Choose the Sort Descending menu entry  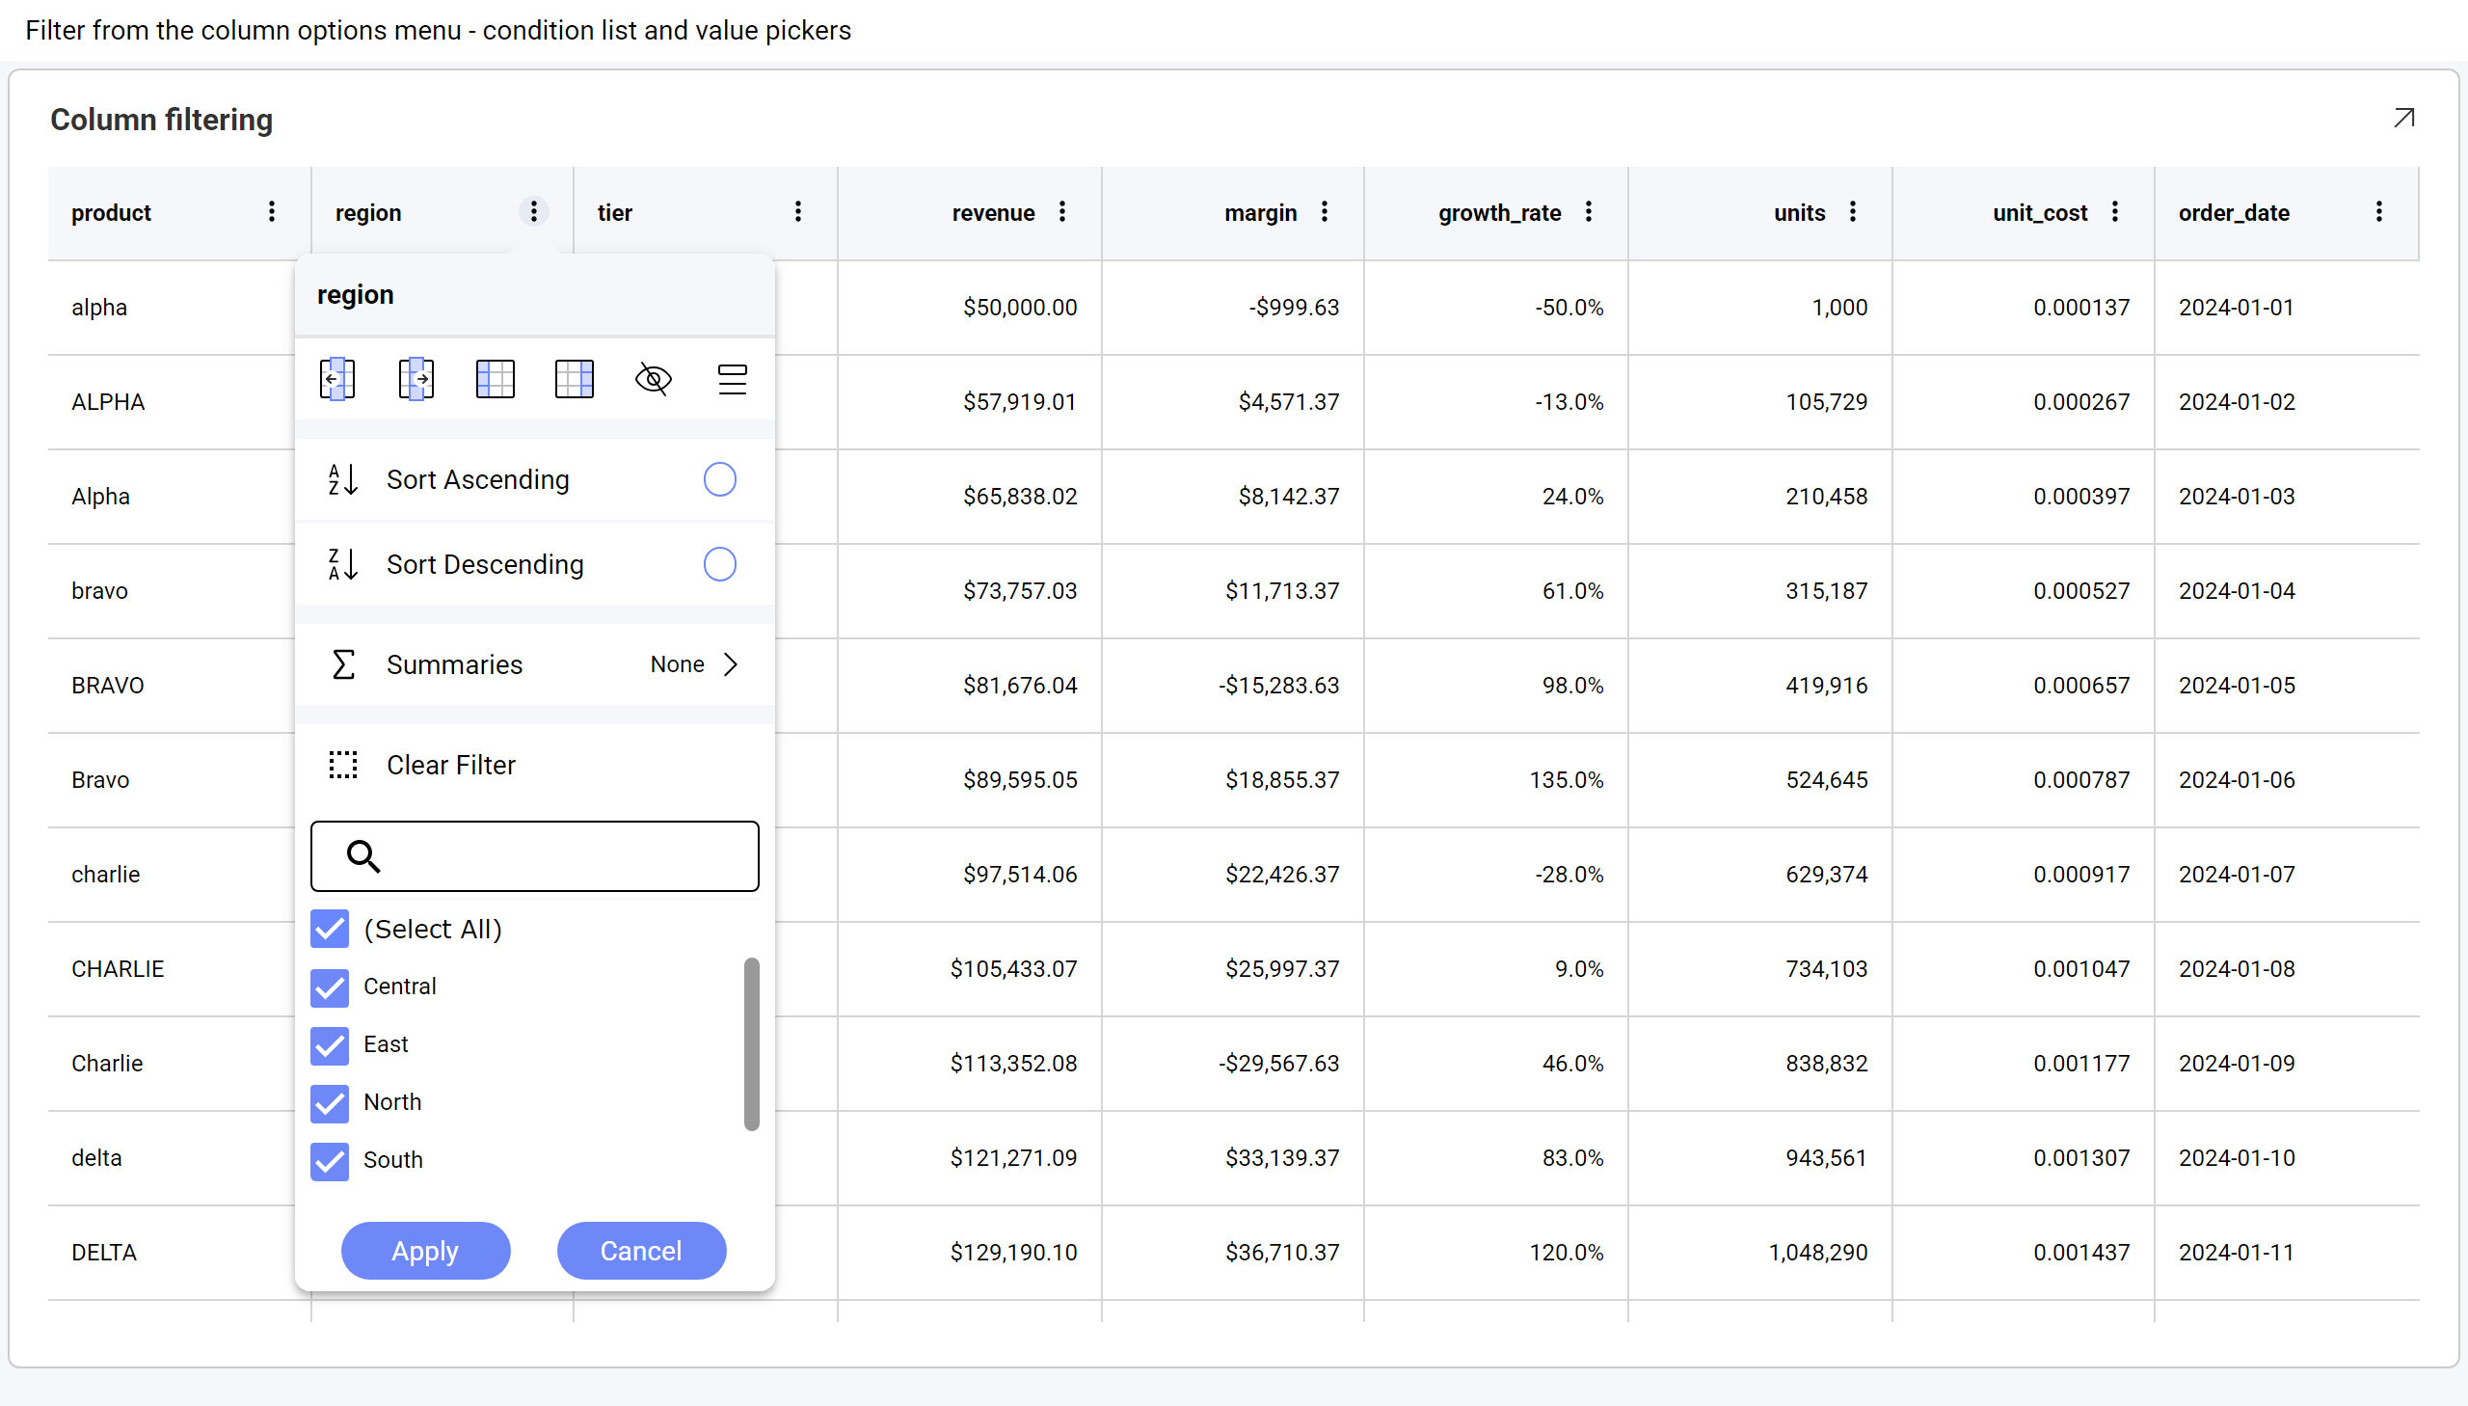535,564
